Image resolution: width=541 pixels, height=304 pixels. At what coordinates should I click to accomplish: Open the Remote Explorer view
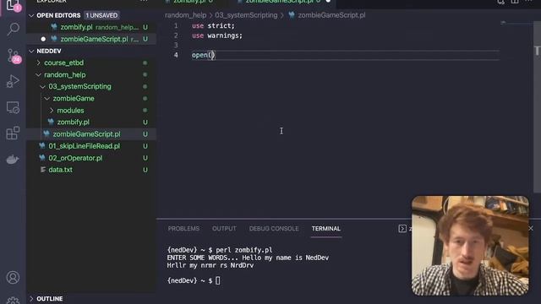pyautogui.click(x=13, y=108)
